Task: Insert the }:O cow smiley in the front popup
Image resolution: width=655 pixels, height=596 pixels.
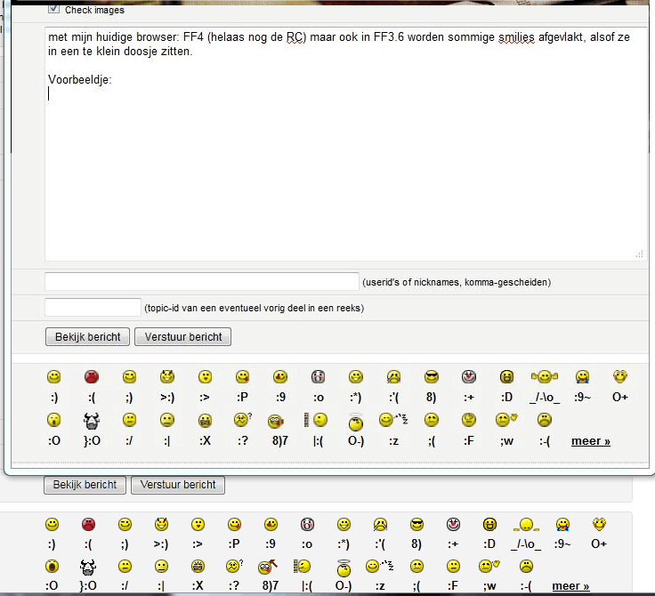Action: tap(92, 421)
